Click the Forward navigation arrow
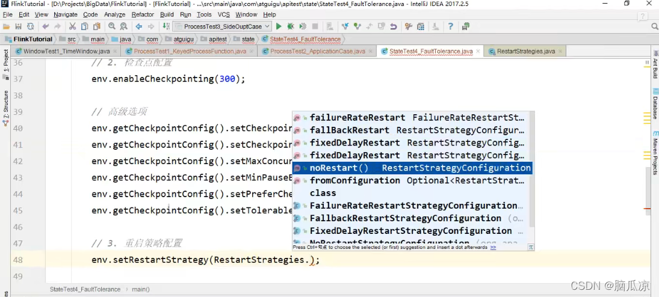This screenshot has height=297, width=659. point(151,26)
